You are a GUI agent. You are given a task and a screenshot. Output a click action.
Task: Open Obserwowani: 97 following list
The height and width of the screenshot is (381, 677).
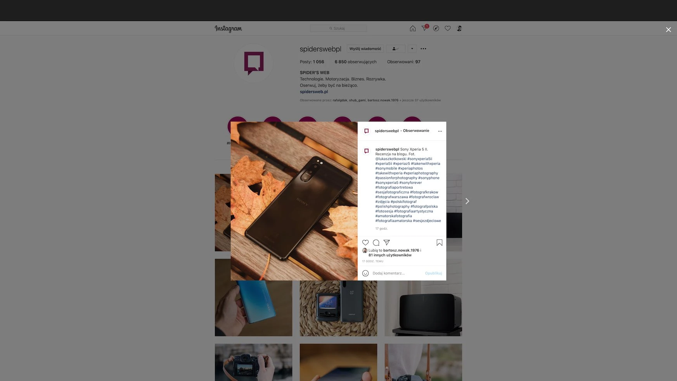pos(403,62)
